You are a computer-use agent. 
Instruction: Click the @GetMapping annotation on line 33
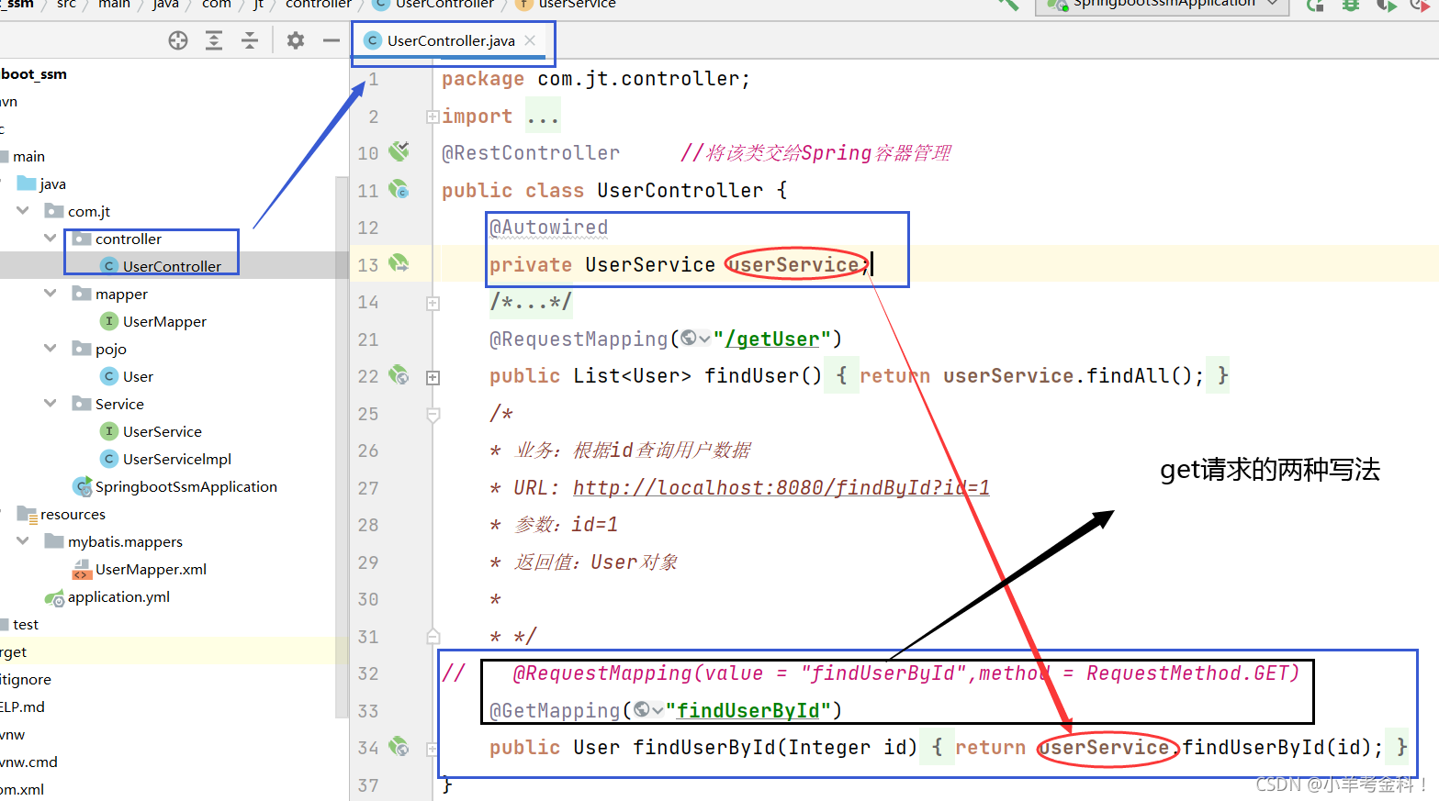click(555, 710)
